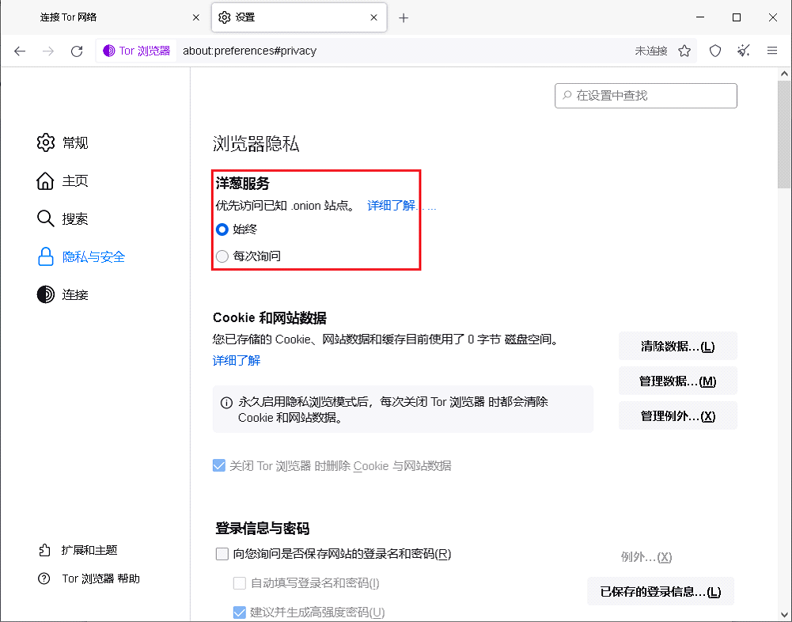Select the 隐私与安全 category

point(81,256)
